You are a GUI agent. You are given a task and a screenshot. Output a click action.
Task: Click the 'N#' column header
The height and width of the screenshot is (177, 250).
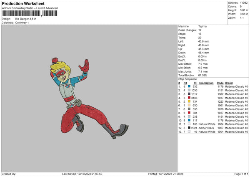185,83
